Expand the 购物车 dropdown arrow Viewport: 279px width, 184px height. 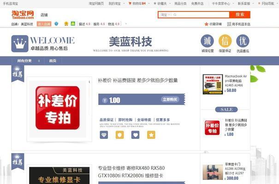(x=149, y=3)
